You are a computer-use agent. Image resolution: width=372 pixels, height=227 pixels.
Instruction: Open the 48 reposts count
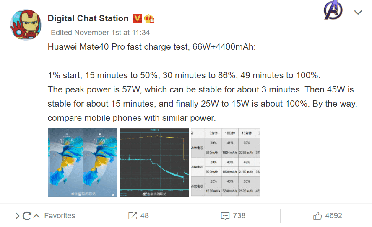coord(145,216)
